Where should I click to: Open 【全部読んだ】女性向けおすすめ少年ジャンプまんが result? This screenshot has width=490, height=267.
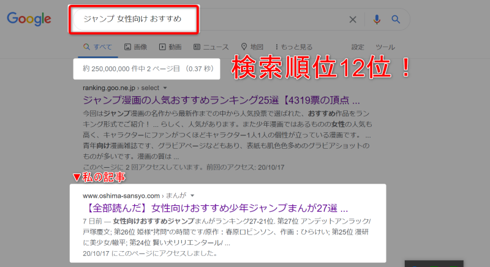click(215, 207)
